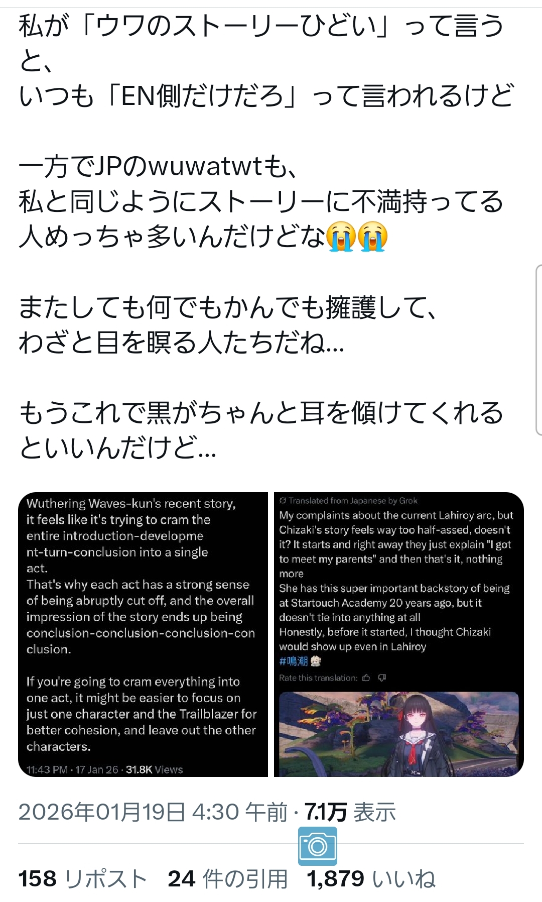542x902 pixels.
Task: Open the 24 件の引用 quotes list
Action: (228, 879)
